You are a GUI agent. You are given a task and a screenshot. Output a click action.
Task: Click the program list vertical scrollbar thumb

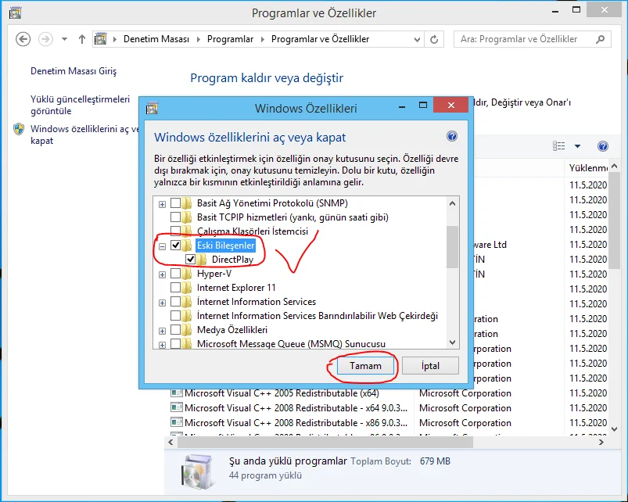pos(615,221)
